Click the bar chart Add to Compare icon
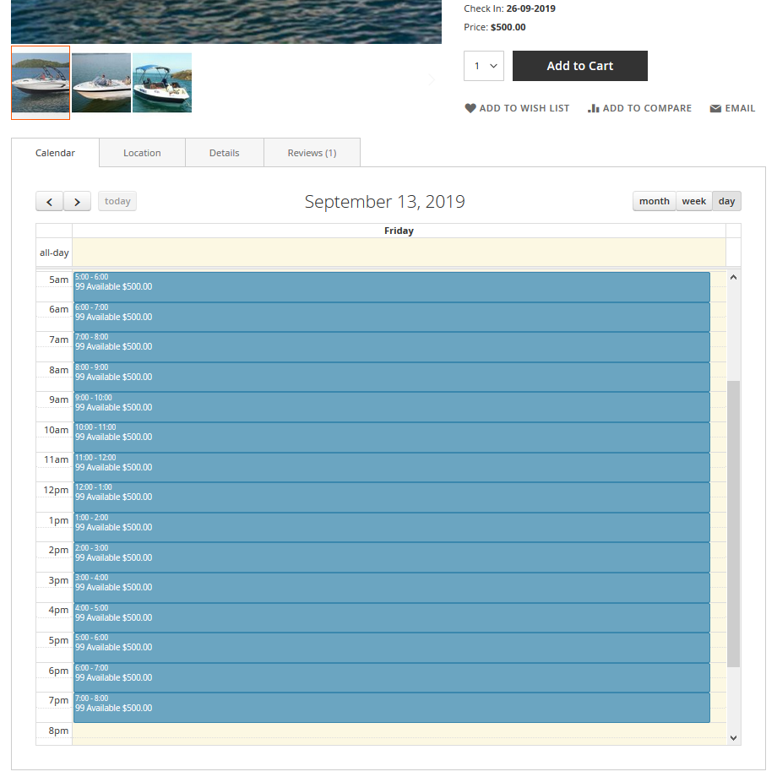777x777 pixels. click(594, 108)
